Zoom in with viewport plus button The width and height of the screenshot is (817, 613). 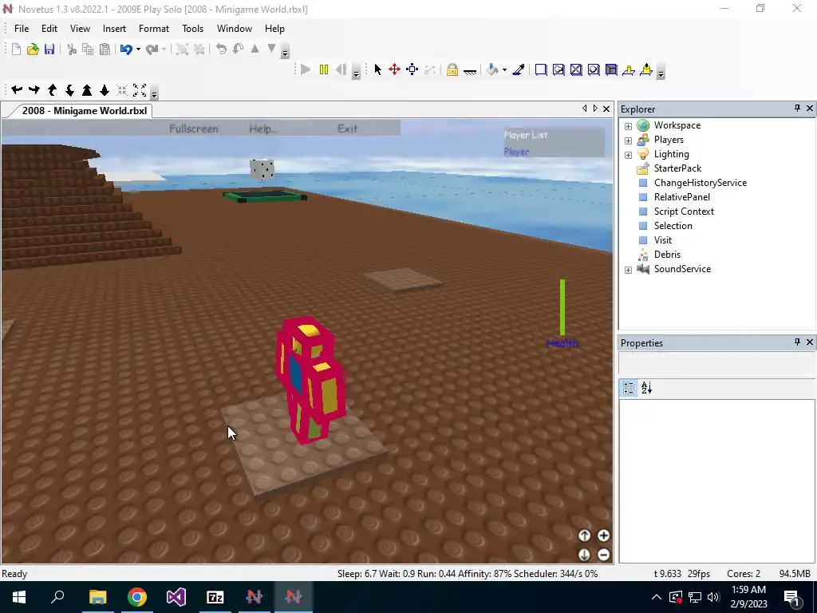coord(603,536)
